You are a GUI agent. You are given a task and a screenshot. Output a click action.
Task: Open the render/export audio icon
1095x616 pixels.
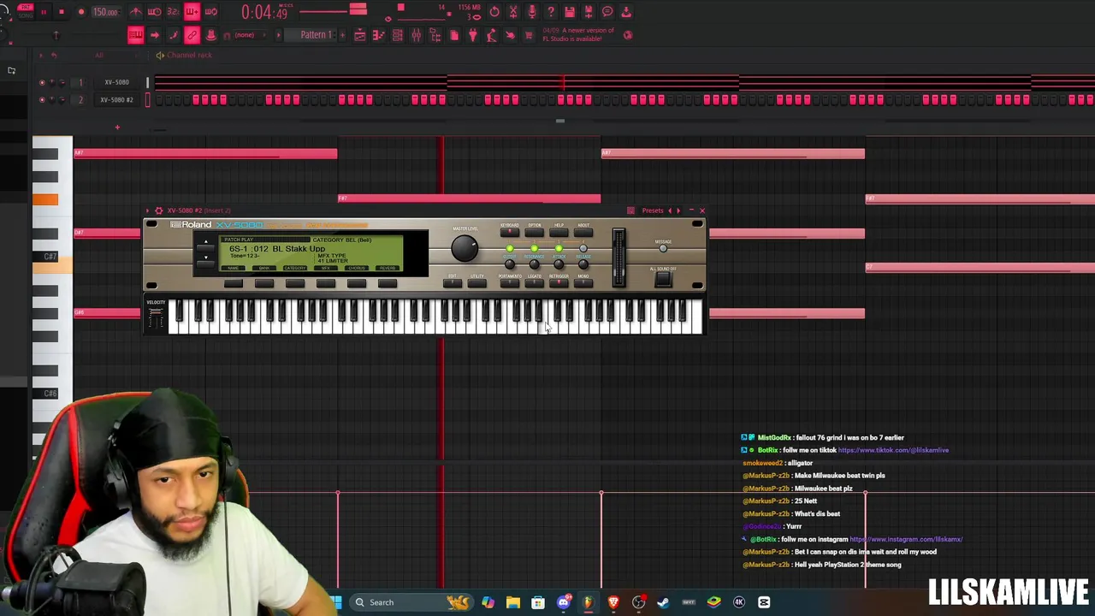[x=589, y=12]
